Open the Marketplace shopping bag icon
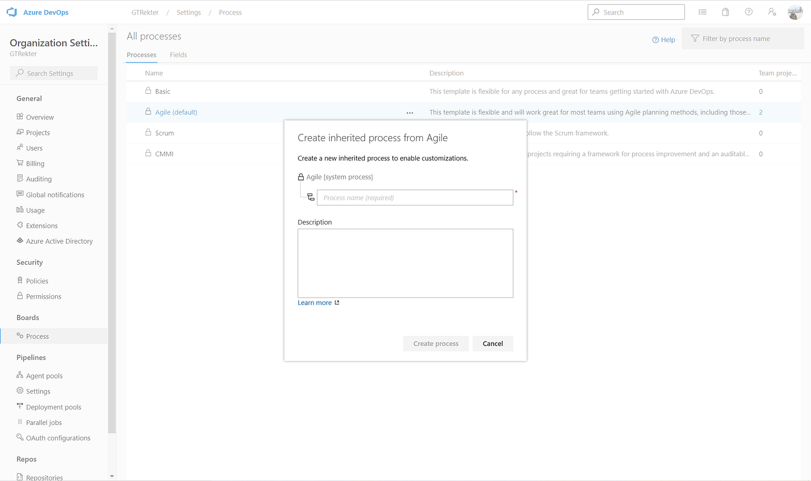The image size is (811, 481). point(725,12)
